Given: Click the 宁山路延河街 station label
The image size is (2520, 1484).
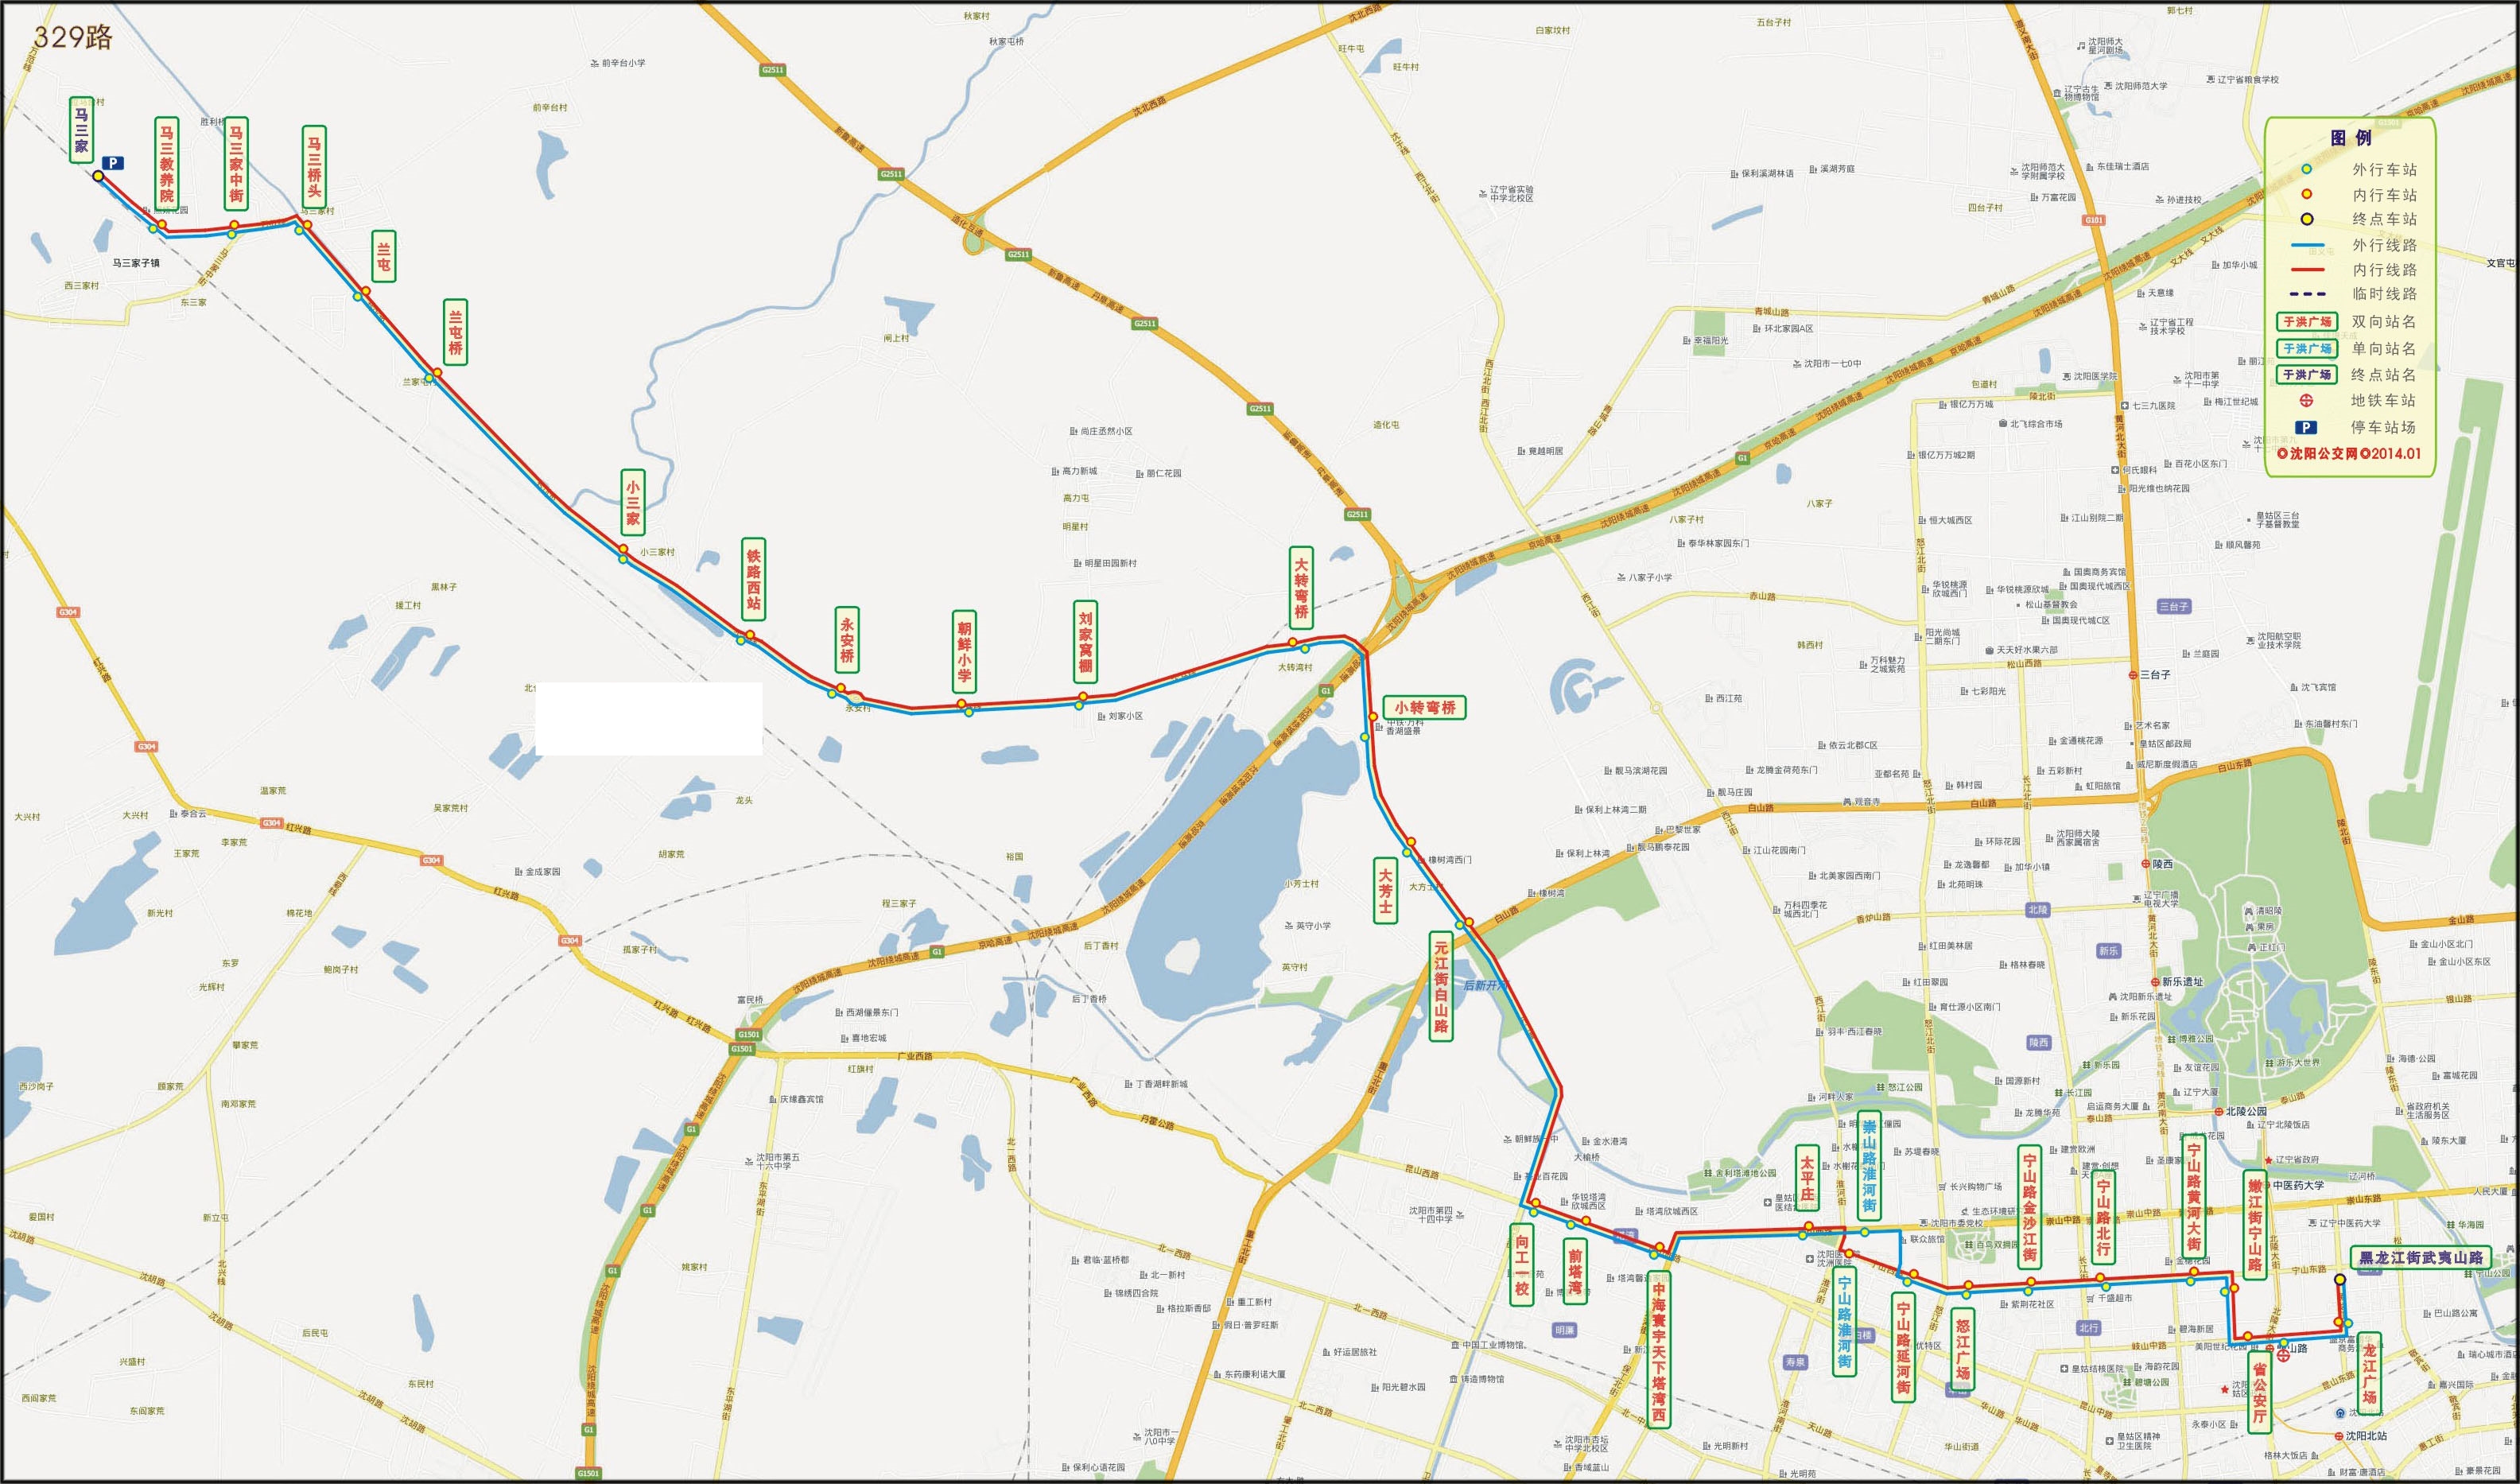Looking at the screenshot, I should click(1903, 1347).
